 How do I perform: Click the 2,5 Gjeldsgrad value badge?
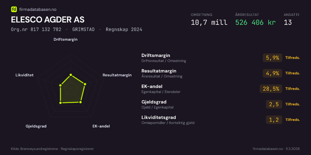point(274,104)
